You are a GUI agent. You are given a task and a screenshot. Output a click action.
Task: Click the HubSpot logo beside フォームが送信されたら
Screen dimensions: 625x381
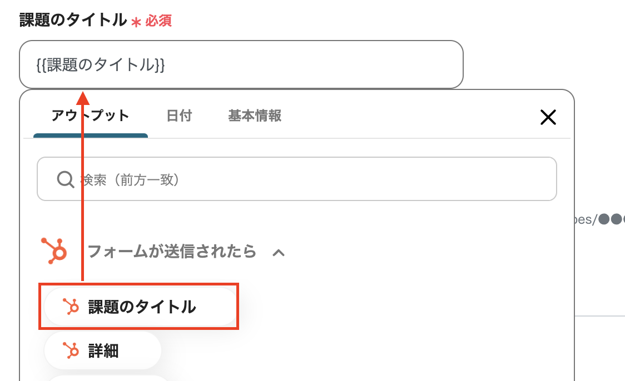(54, 250)
